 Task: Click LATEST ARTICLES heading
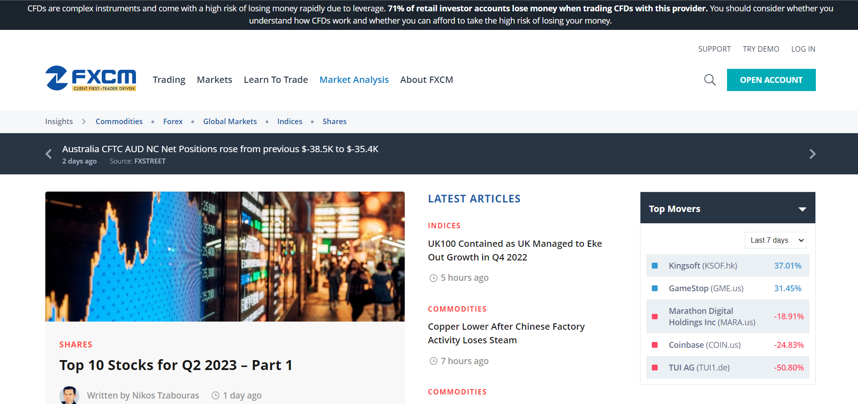click(x=474, y=199)
